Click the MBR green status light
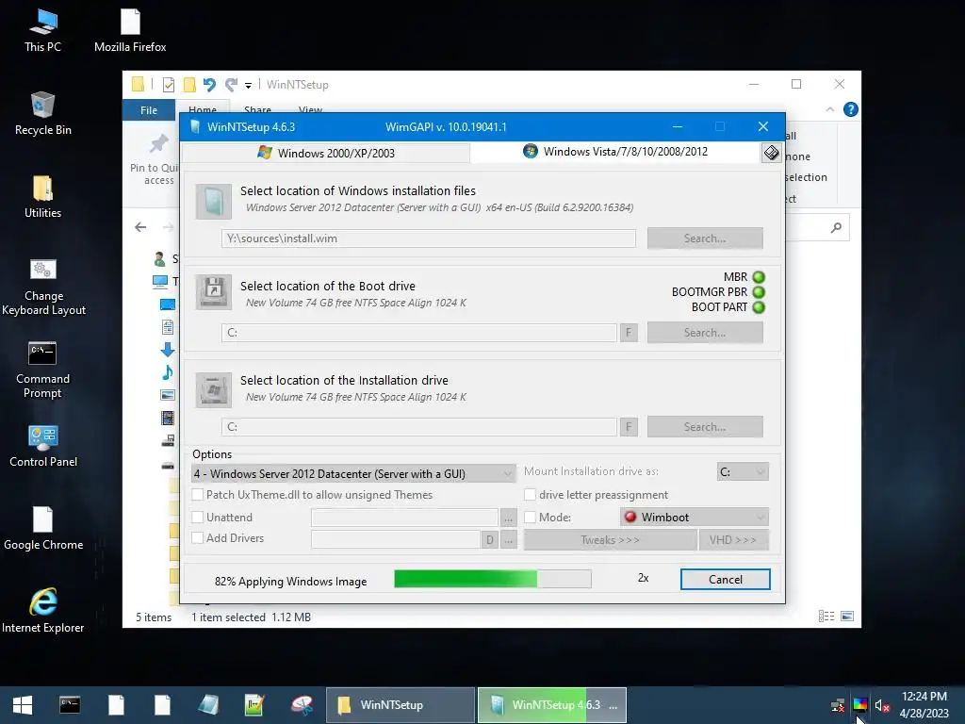 (759, 278)
